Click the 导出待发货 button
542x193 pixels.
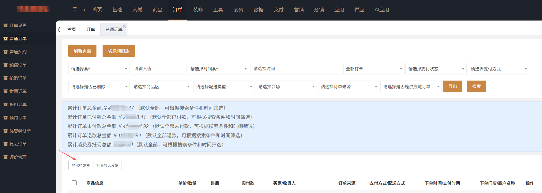[x=81, y=165]
